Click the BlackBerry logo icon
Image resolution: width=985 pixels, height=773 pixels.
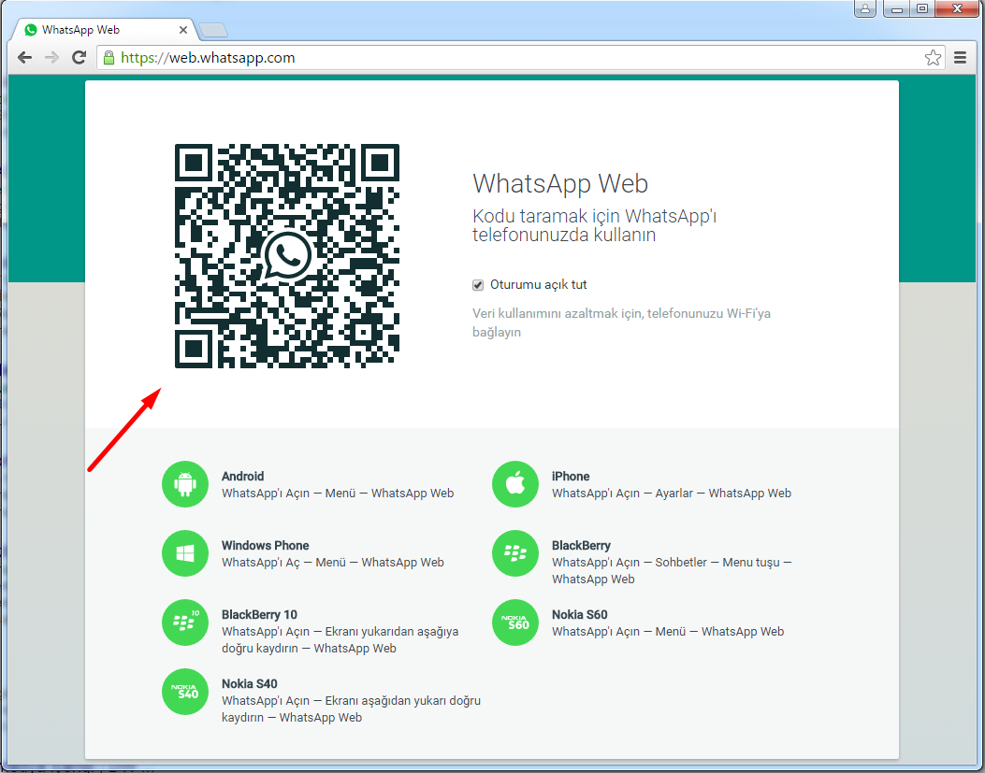515,553
